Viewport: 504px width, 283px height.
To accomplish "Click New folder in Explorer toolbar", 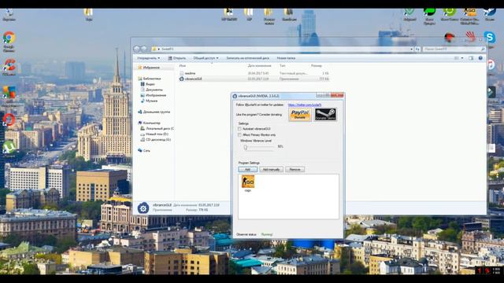I will coord(286,58).
